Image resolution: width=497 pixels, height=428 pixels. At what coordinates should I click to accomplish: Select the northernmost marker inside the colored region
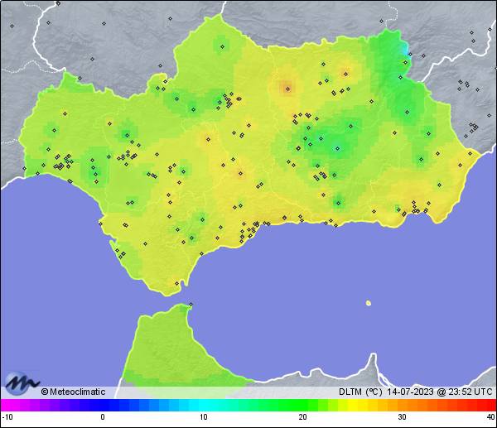point(223,46)
